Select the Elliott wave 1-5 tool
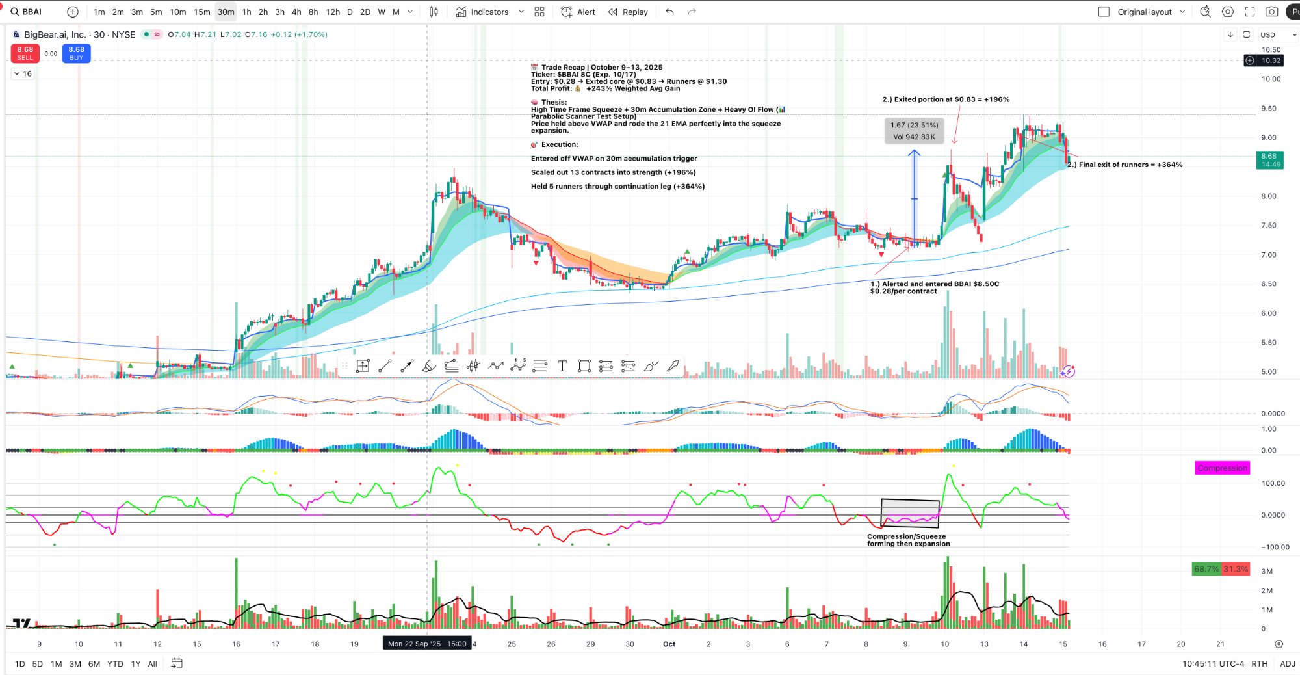 (518, 365)
